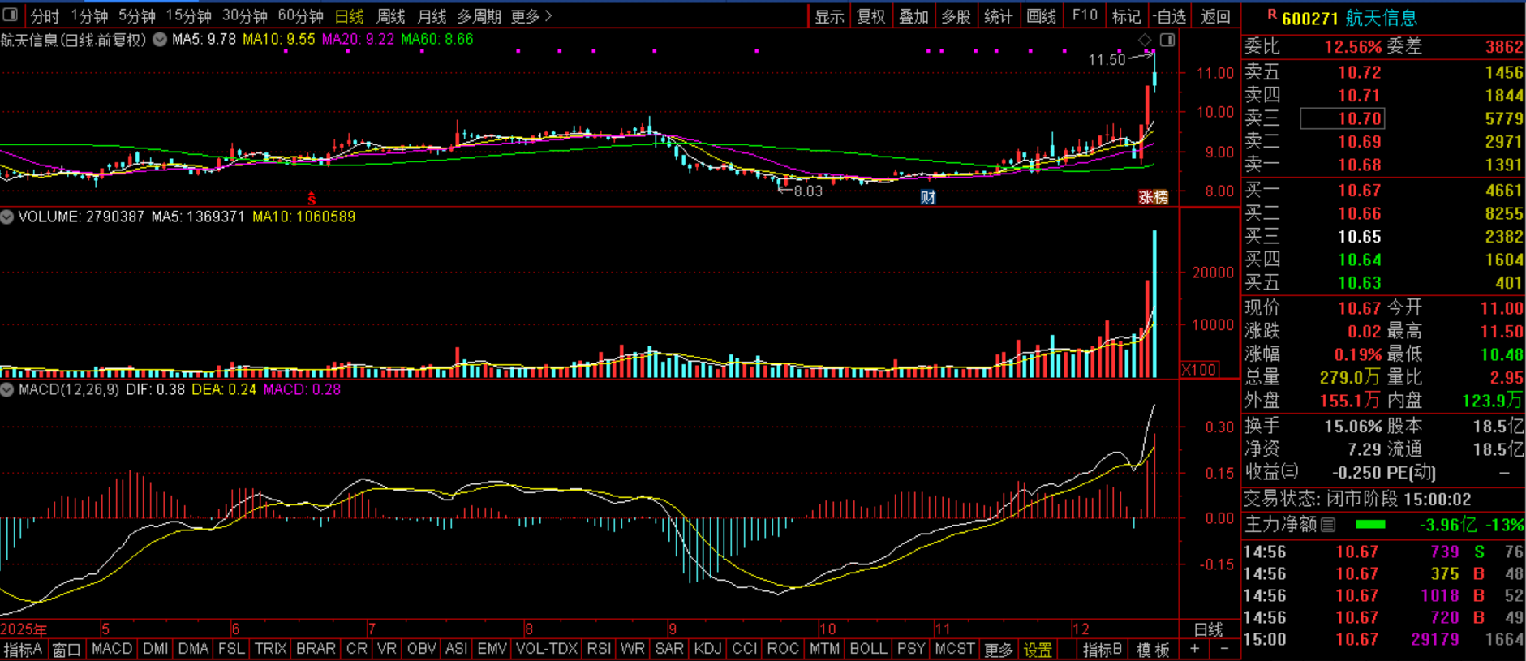
Task: Switch to 周线 weekly chart
Action: (x=391, y=16)
